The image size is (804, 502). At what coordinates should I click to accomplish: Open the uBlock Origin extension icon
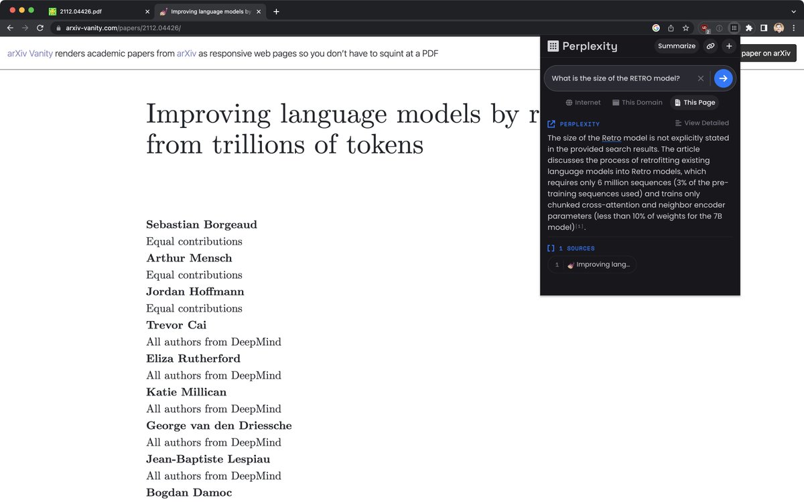704,28
